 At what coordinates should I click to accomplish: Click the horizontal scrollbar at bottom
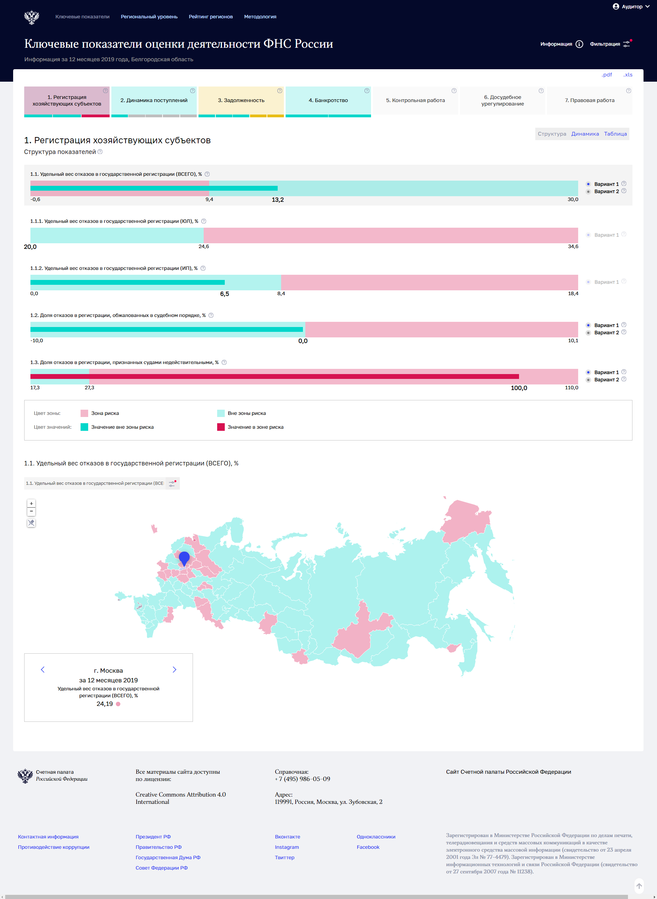tap(316, 897)
